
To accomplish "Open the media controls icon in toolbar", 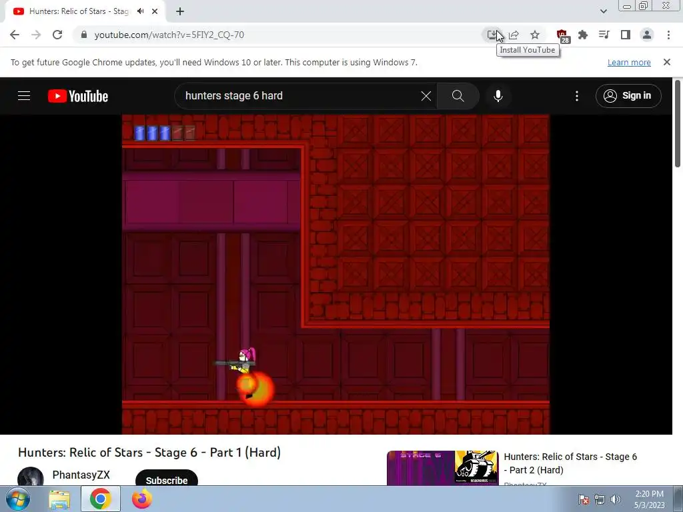I will 604,35.
